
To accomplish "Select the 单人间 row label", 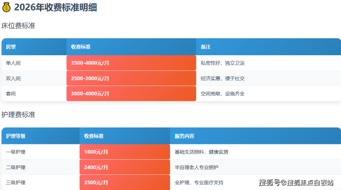I will (x=13, y=63).
